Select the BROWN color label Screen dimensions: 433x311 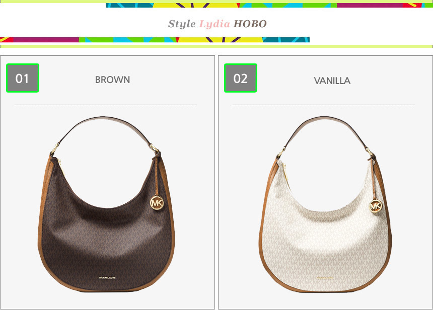pos(112,80)
